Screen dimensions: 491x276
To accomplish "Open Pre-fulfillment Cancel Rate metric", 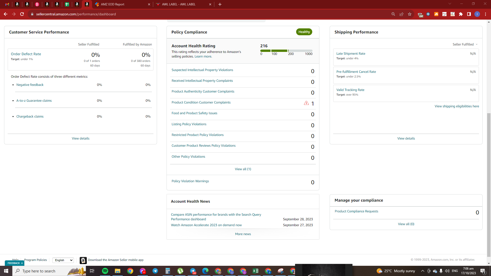I will click(x=356, y=72).
